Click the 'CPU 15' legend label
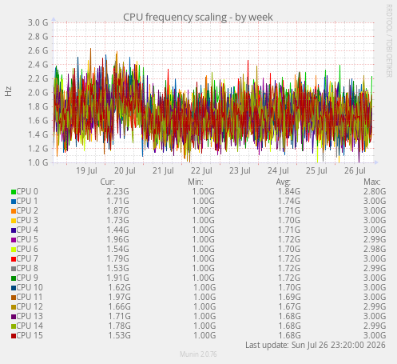Screen dimensions: 397x364 click(30, 335)
